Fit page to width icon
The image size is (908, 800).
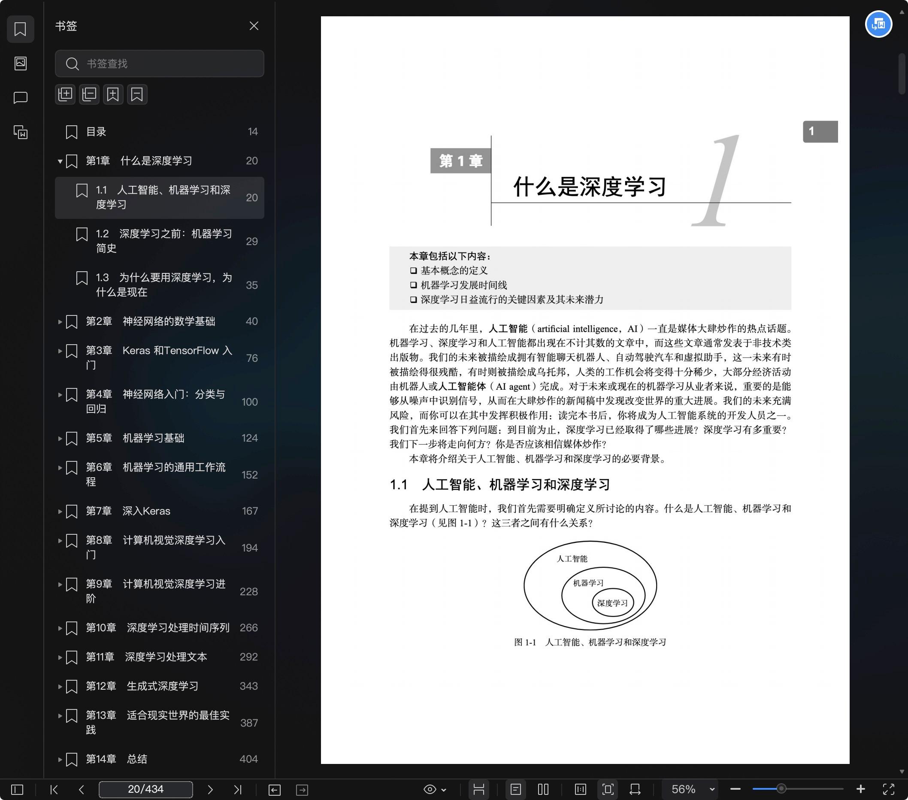pos(635,789)
